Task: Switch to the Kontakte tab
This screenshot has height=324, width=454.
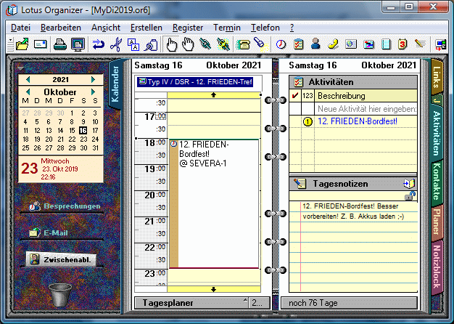Action: [437, 182]
